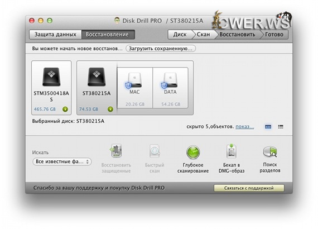
Task: Zoom the window with green button
Action: click(50, 21)
